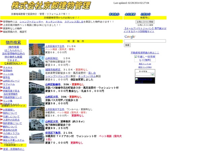Viewport: 202px width, 151px height.
Task: Focus the Amazon サーチする search field
Action: [x=143, y=74]
